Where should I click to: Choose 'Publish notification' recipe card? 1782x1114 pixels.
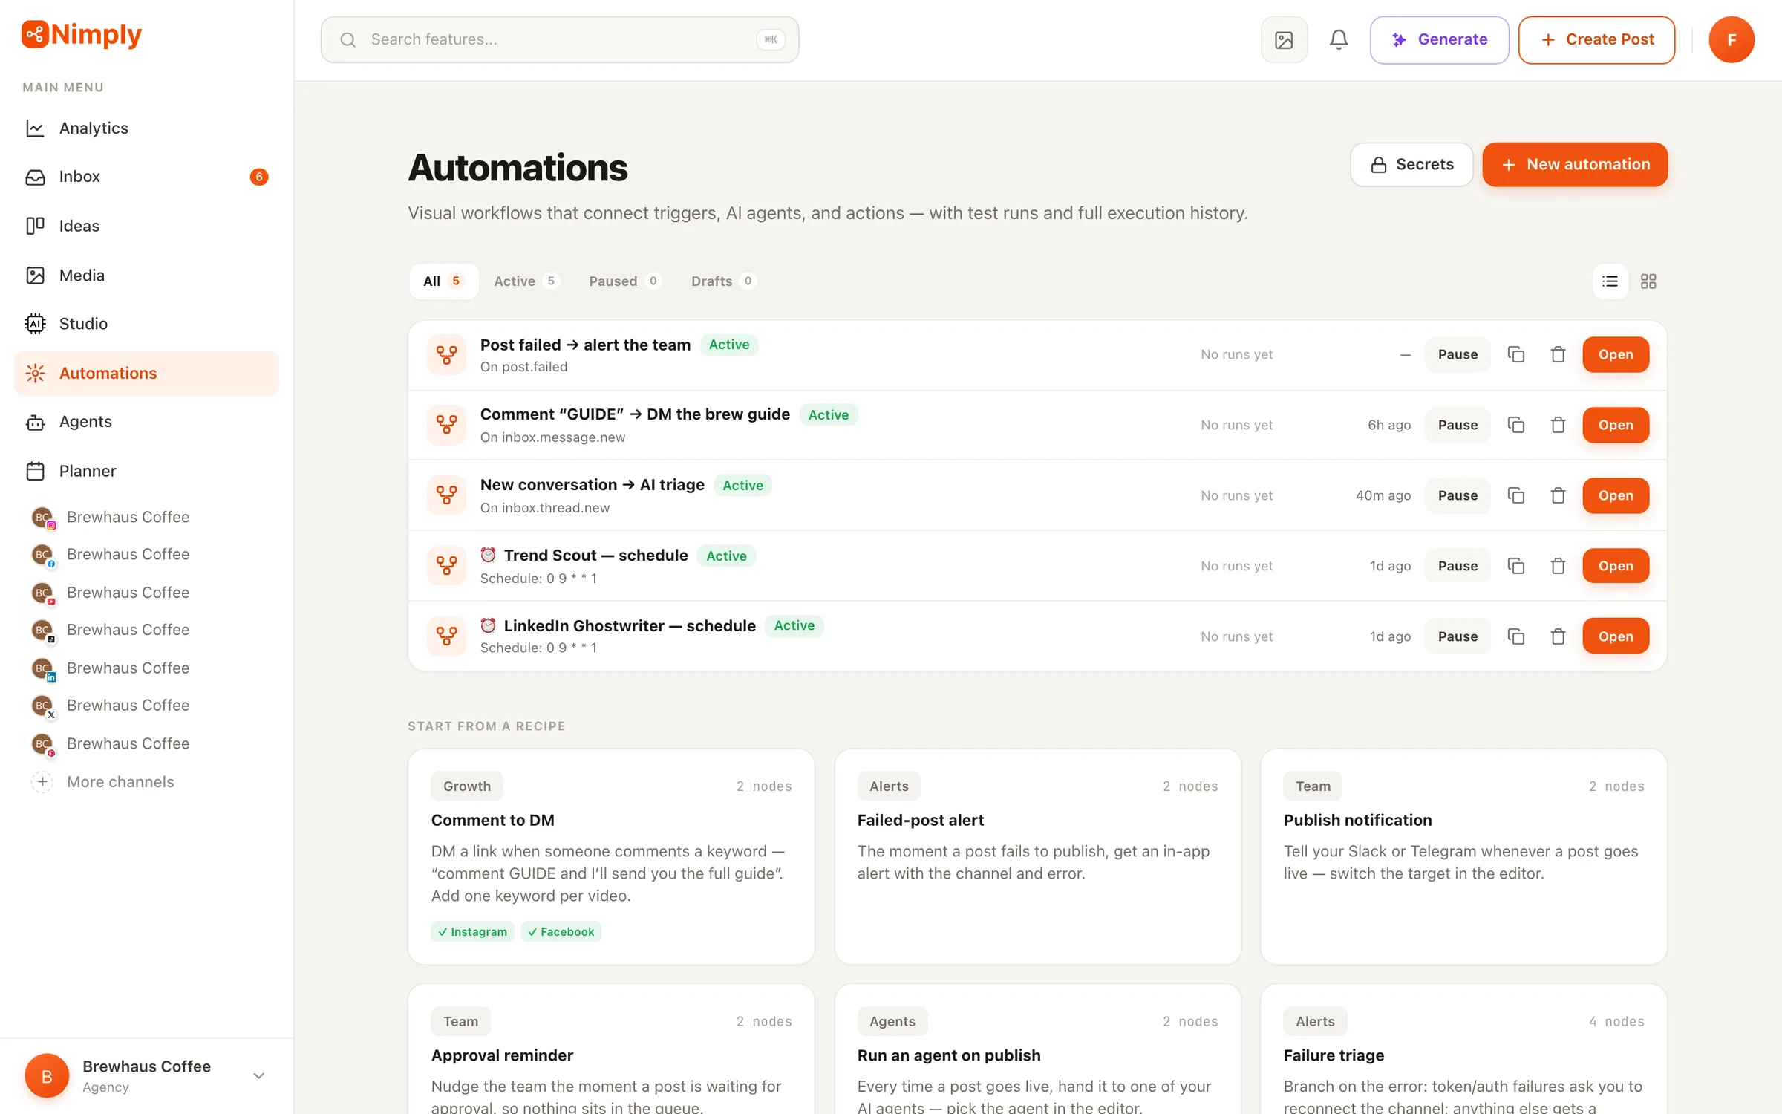coord(1463,856)
